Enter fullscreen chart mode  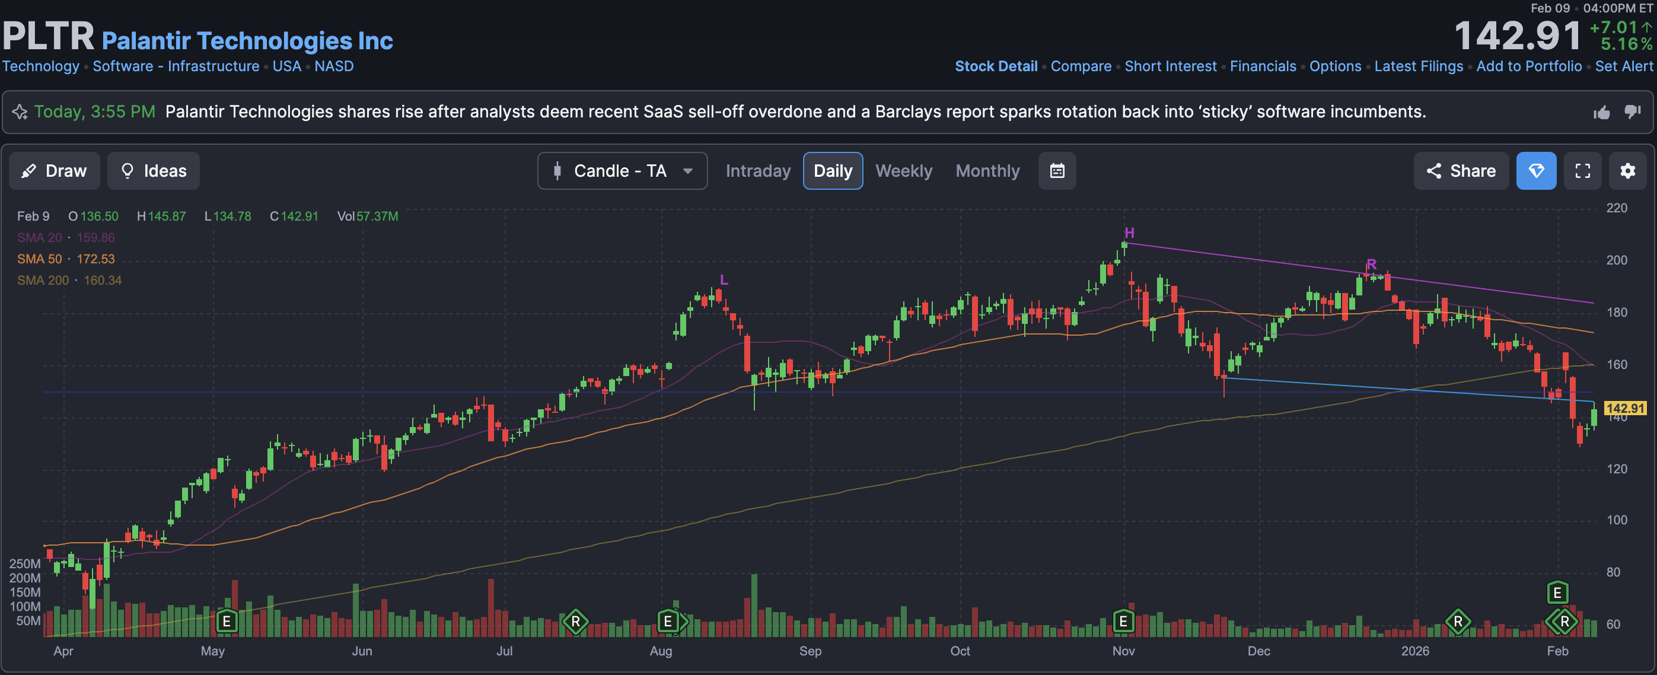tap(1582, 170)
